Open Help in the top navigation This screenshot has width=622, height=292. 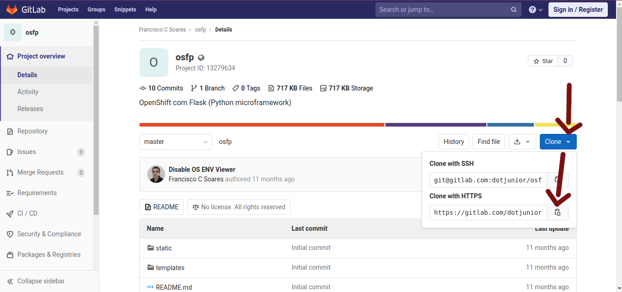point(151,10)
